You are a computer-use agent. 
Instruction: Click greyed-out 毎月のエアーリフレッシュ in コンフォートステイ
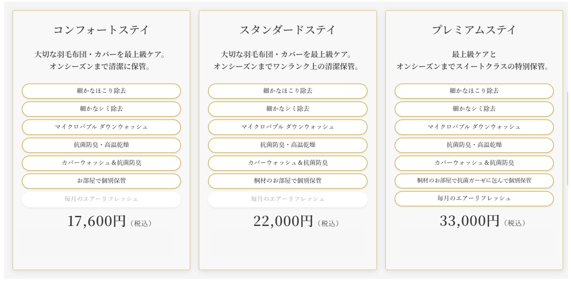pos(101,199)
